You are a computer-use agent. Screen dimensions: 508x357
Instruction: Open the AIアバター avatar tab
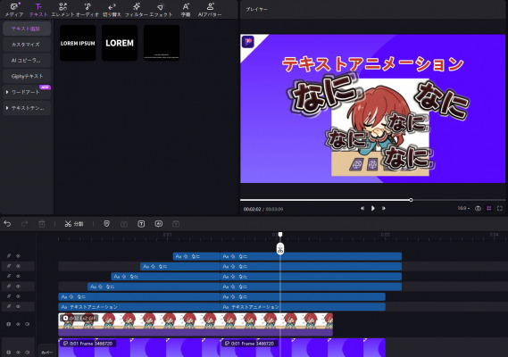(210, 10)
